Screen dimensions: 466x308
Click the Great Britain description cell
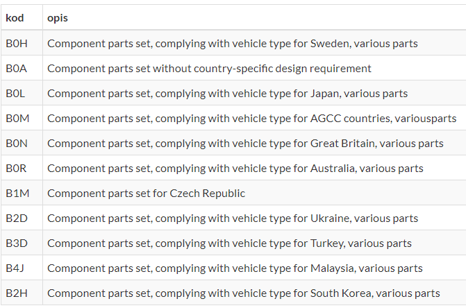coord(245,143)
